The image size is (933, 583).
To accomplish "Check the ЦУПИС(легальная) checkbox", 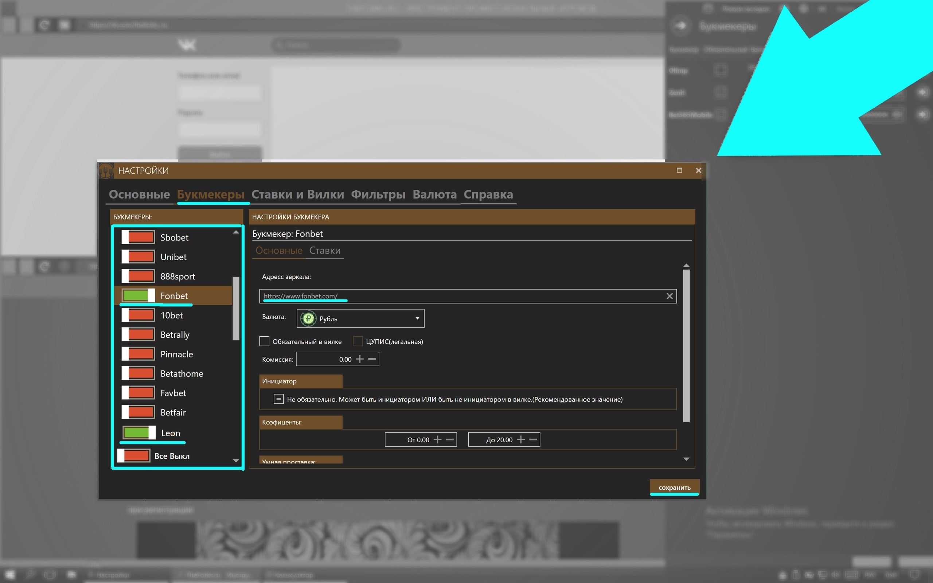I will [x=358, y=341].
